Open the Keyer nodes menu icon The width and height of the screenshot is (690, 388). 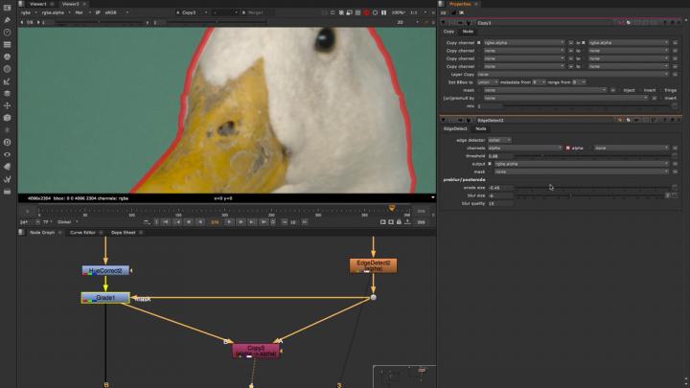coord(7,81)
